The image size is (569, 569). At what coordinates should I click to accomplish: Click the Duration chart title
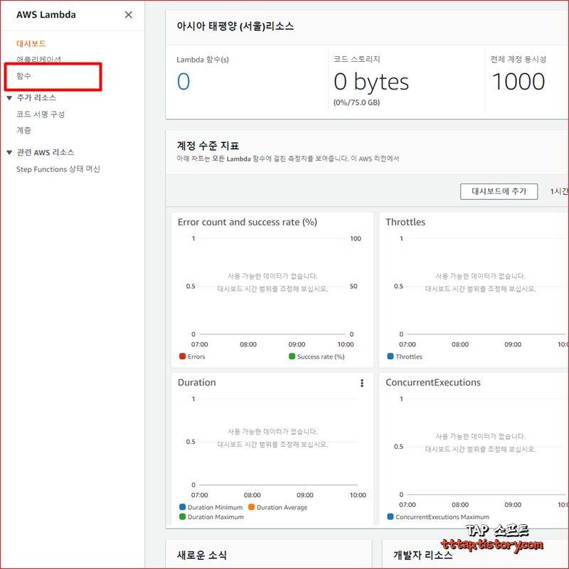click(197, 383)
